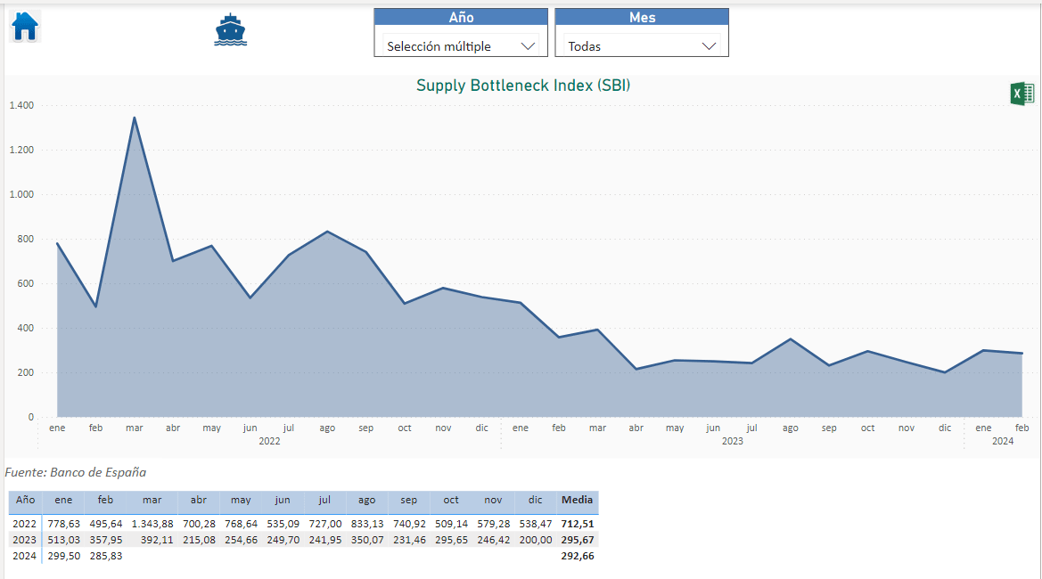The width and height of the screenshot is (1042, 579).
Task: Click the 2023 year label on chart axis
Action: point(732,441)
